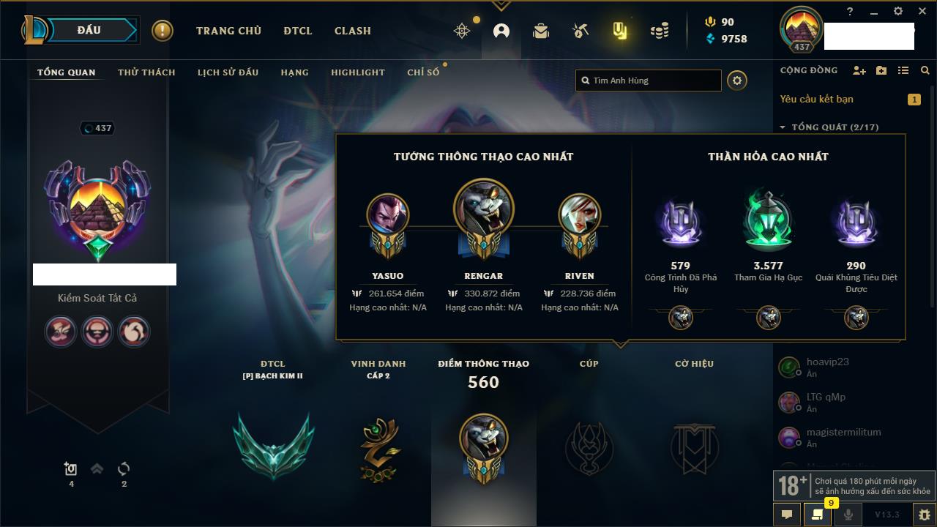Image resolution: width=937 pixels, height=527 pixels.
Task: Open the social panel search icon
Action: coord(925,70)
